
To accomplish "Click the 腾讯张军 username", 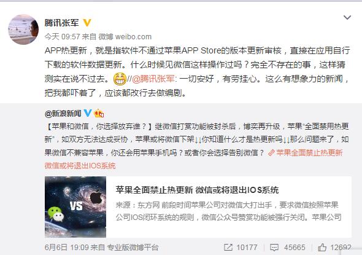I will [x=61, y=23].
